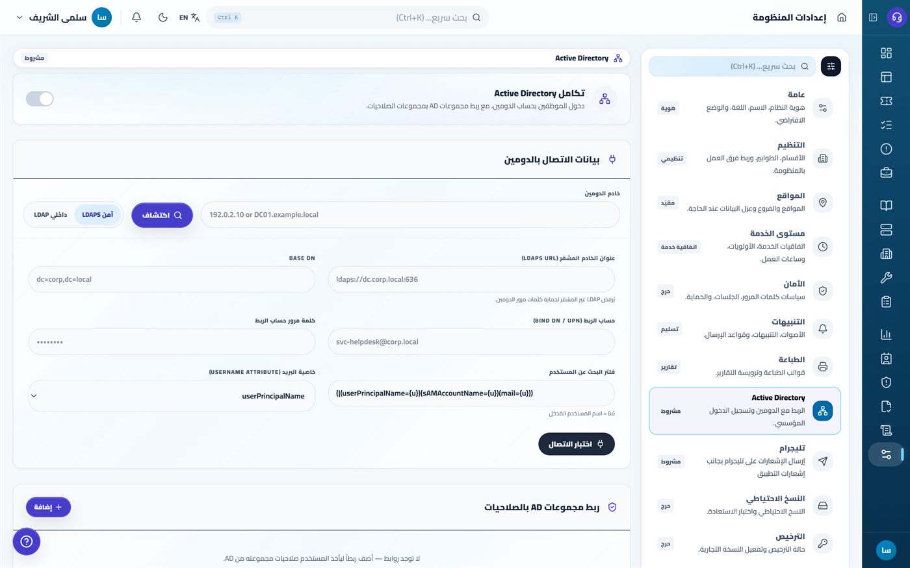Click the اكتشاف discover button
The image size is (910, 568).
pyautogui.click(x=162, y=215)
